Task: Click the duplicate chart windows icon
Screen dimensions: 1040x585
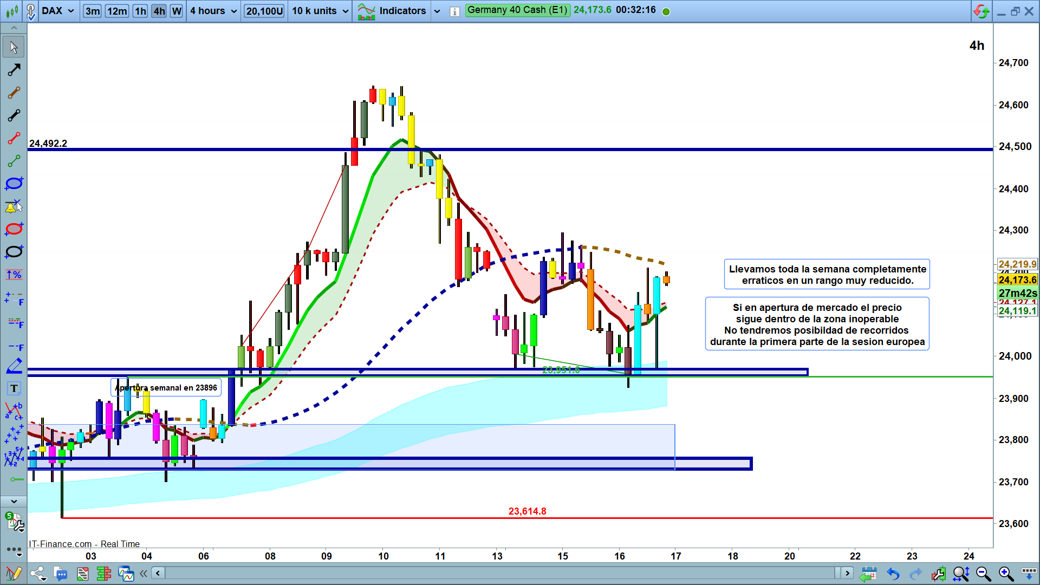Action: coord(126,574)
